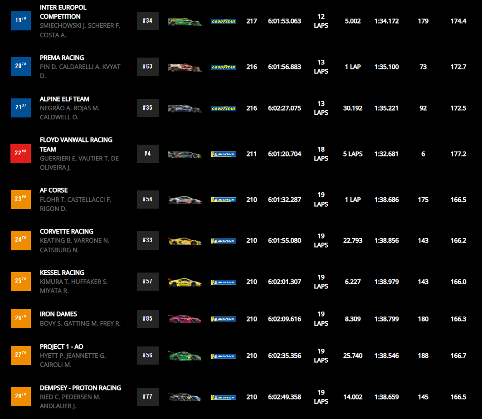
Task: Select team name Floyd Vanwall Racing Team
Action: (x=76, y=145)
